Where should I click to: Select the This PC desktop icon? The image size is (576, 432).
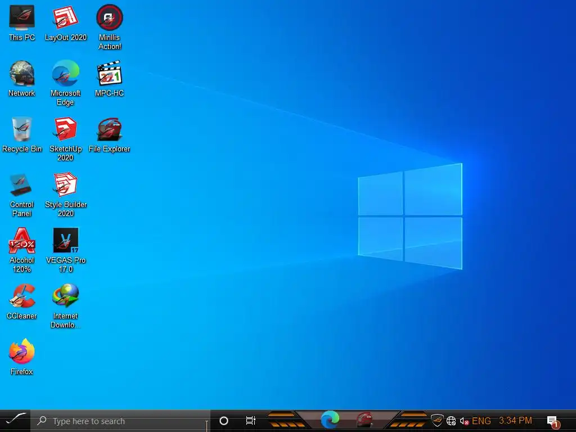pyautogui.click(x=22, y=23)
